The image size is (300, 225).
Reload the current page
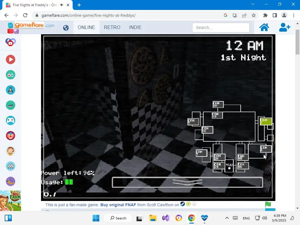coord(25,15)
